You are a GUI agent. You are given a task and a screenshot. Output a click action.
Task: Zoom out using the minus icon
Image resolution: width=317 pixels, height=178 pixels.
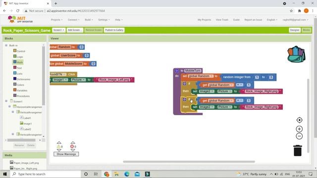click(299, 136)
